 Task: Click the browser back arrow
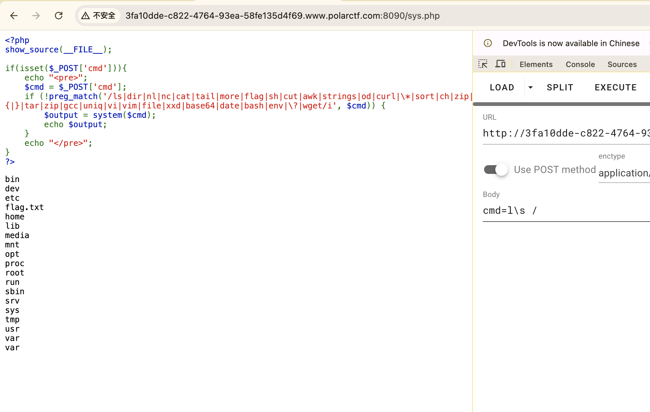[14, 16]
